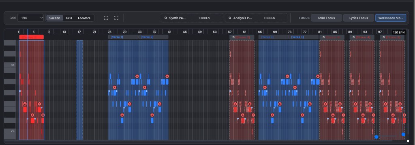Screen dimensions: 415x145
Task: Activate Lyrics Focus
Action: click(x=358, y=18)
